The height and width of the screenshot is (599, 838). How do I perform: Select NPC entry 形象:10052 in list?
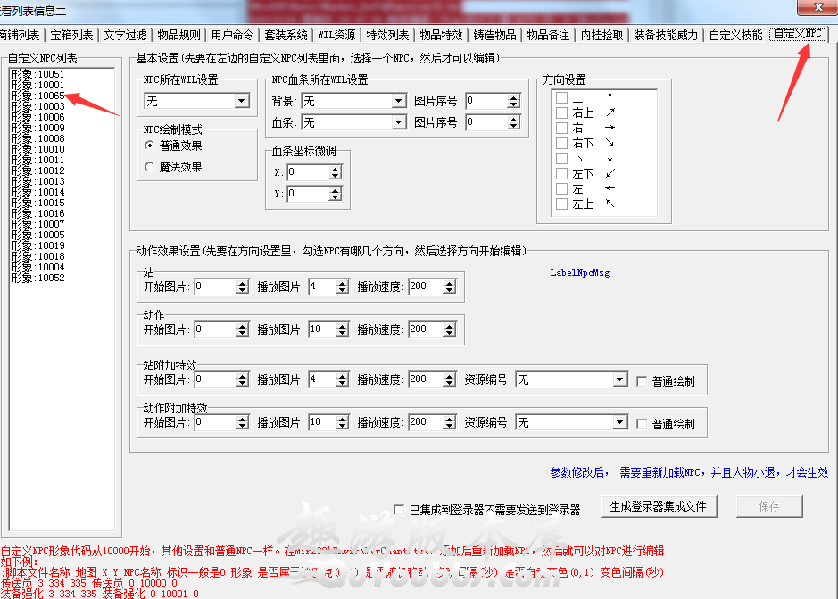(37, 278)
